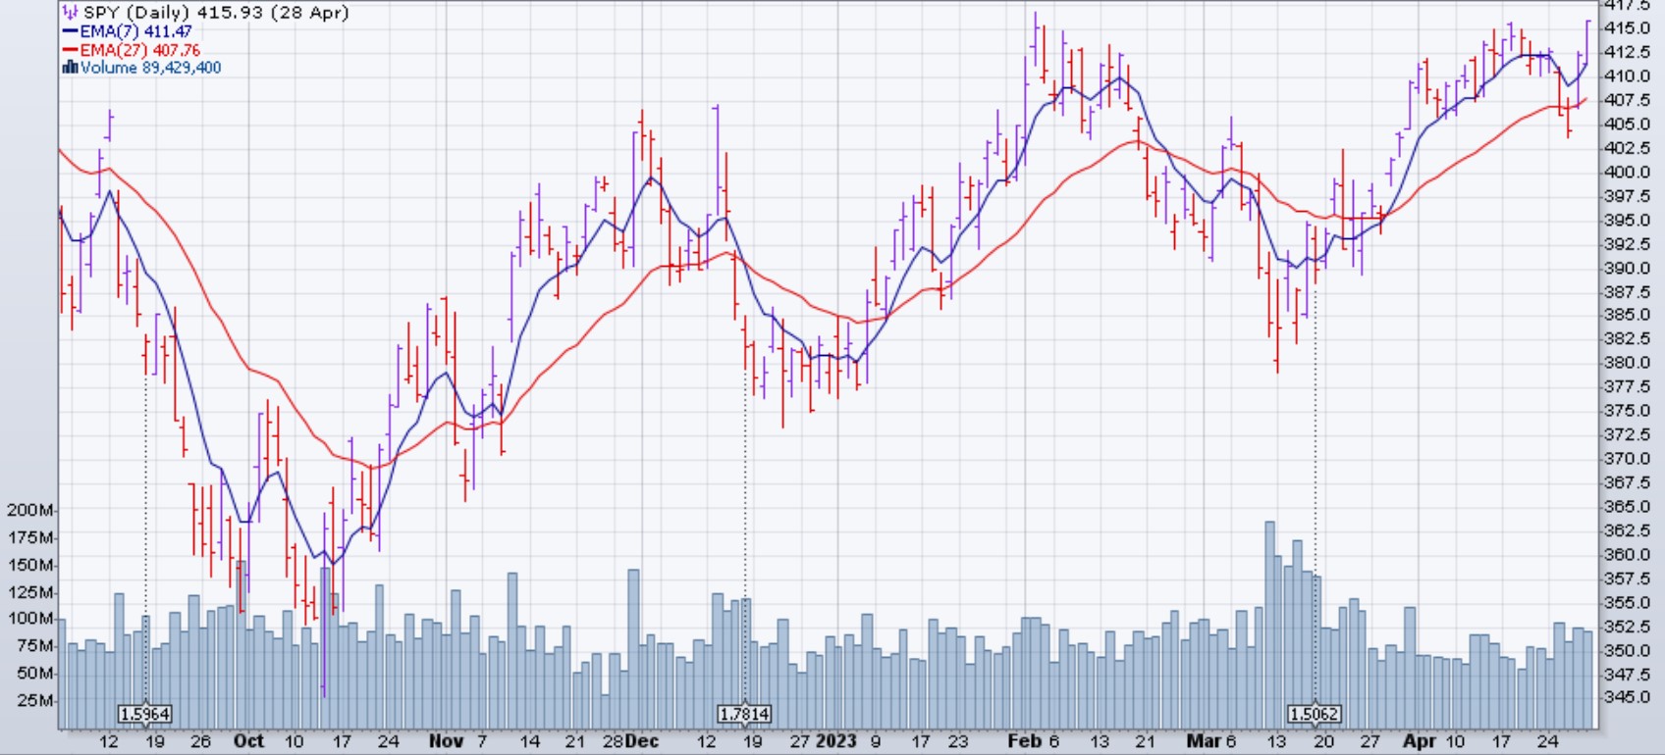The width and height of the screenshot is (1665, 755).
Task: Select the Volume 89,429,400 legend label
Action: (151, 68)
